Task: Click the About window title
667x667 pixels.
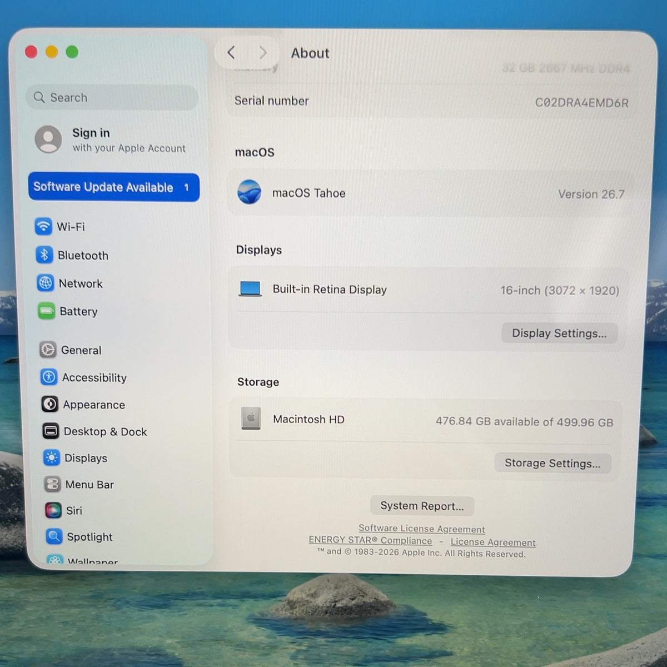Action: click(310, 53)
